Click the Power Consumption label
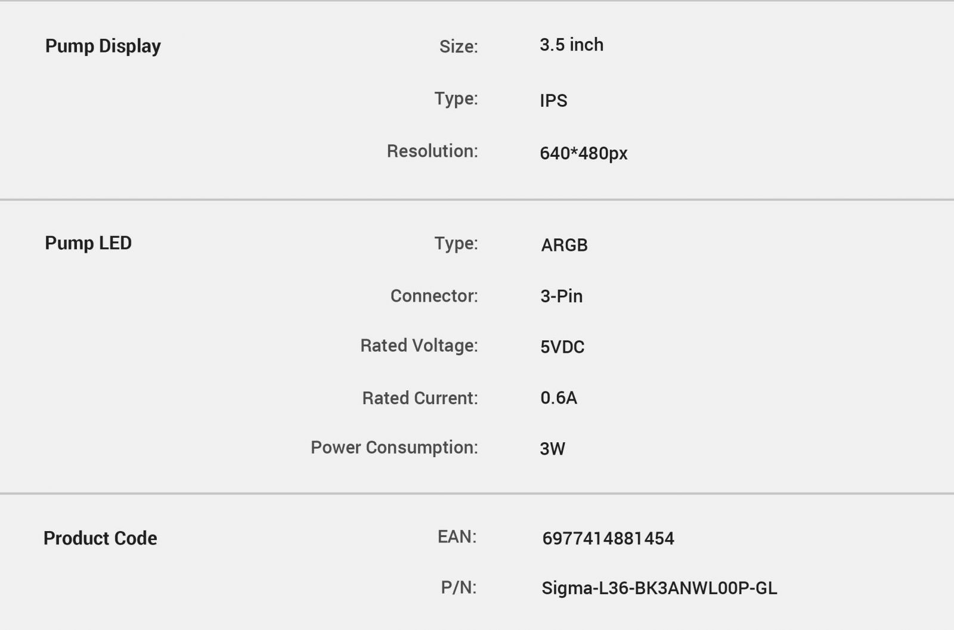Screen dimensions: 954x630 [394, 448]
